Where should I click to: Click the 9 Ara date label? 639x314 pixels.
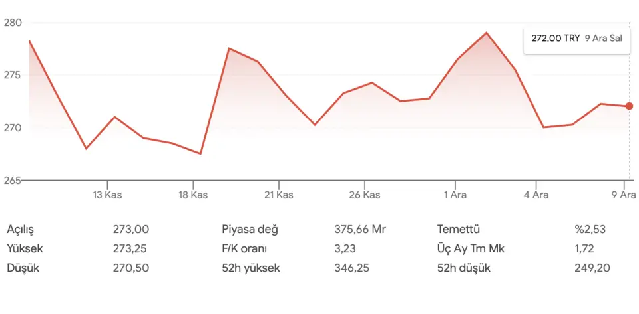coord(624,195)
